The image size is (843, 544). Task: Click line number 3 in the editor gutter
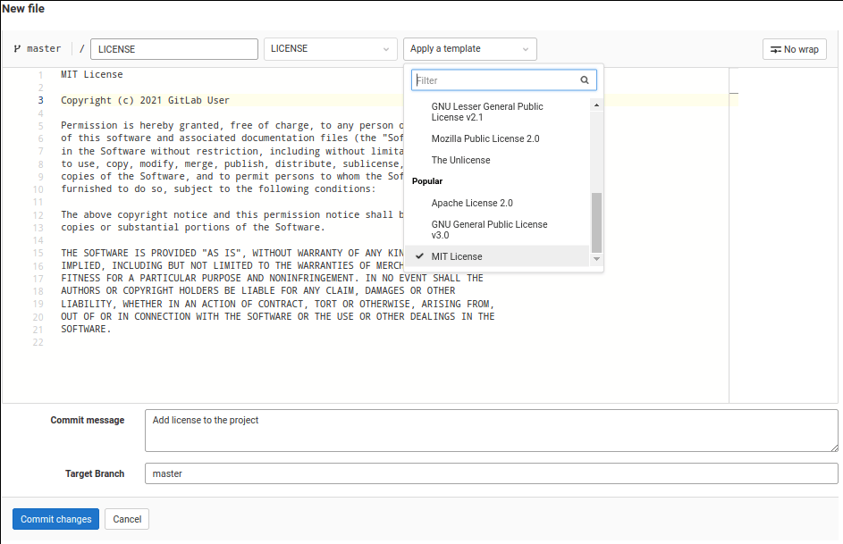click(38, 100)
